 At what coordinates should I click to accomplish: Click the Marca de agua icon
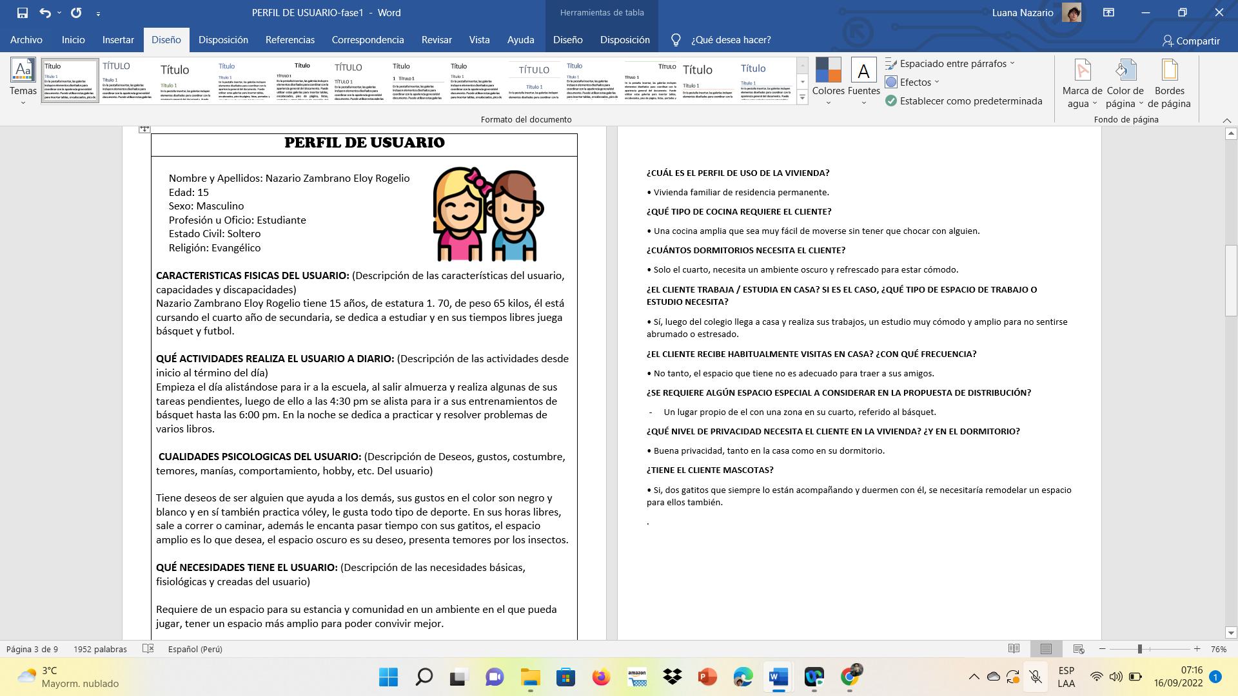click(x=1082, y=71)
